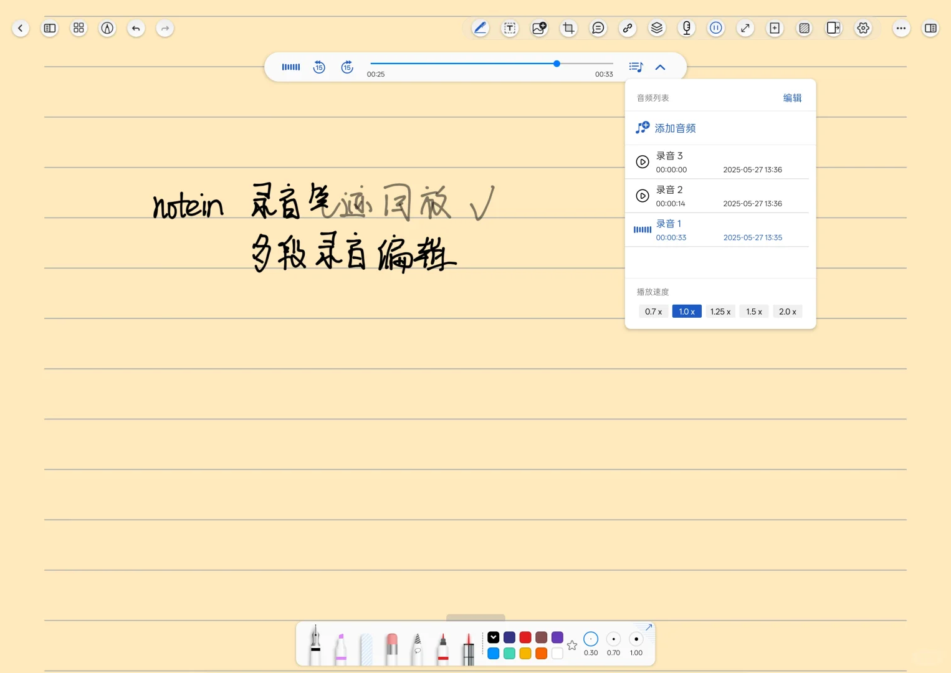Open the page thumbnails grid
The width and height of the screenshot is (951, 673).
click(x=79, y=28)
